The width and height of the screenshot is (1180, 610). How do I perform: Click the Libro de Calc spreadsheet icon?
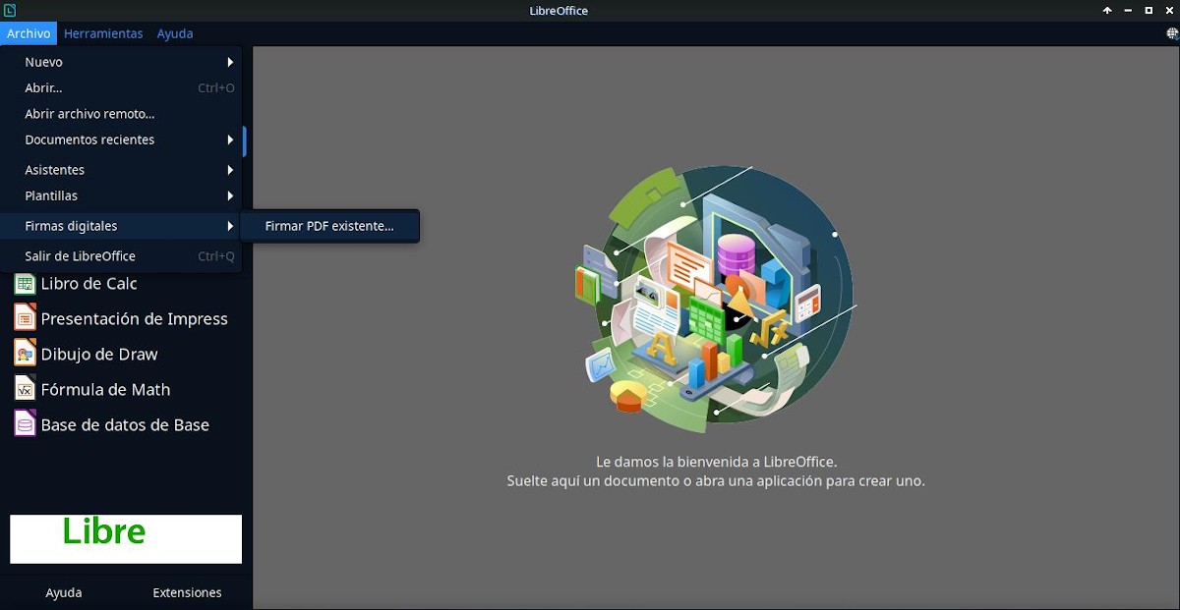pos(25,284)
